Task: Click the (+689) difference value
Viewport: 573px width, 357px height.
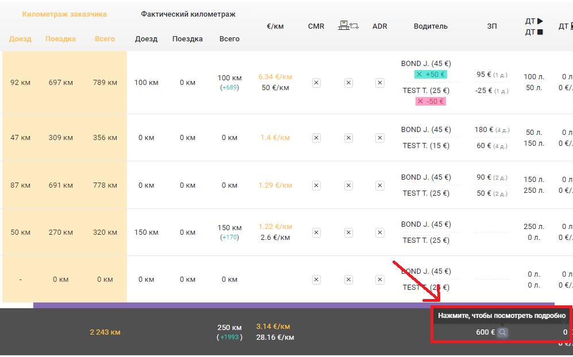Action: (229, 88)
